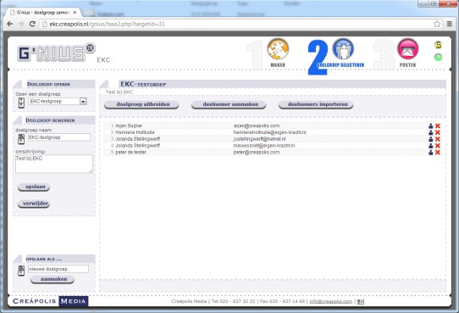Image resolution: width=459 pixels, height=313 pixels.
Task: Click the browser back arrow
Action: tap(9, 24)
